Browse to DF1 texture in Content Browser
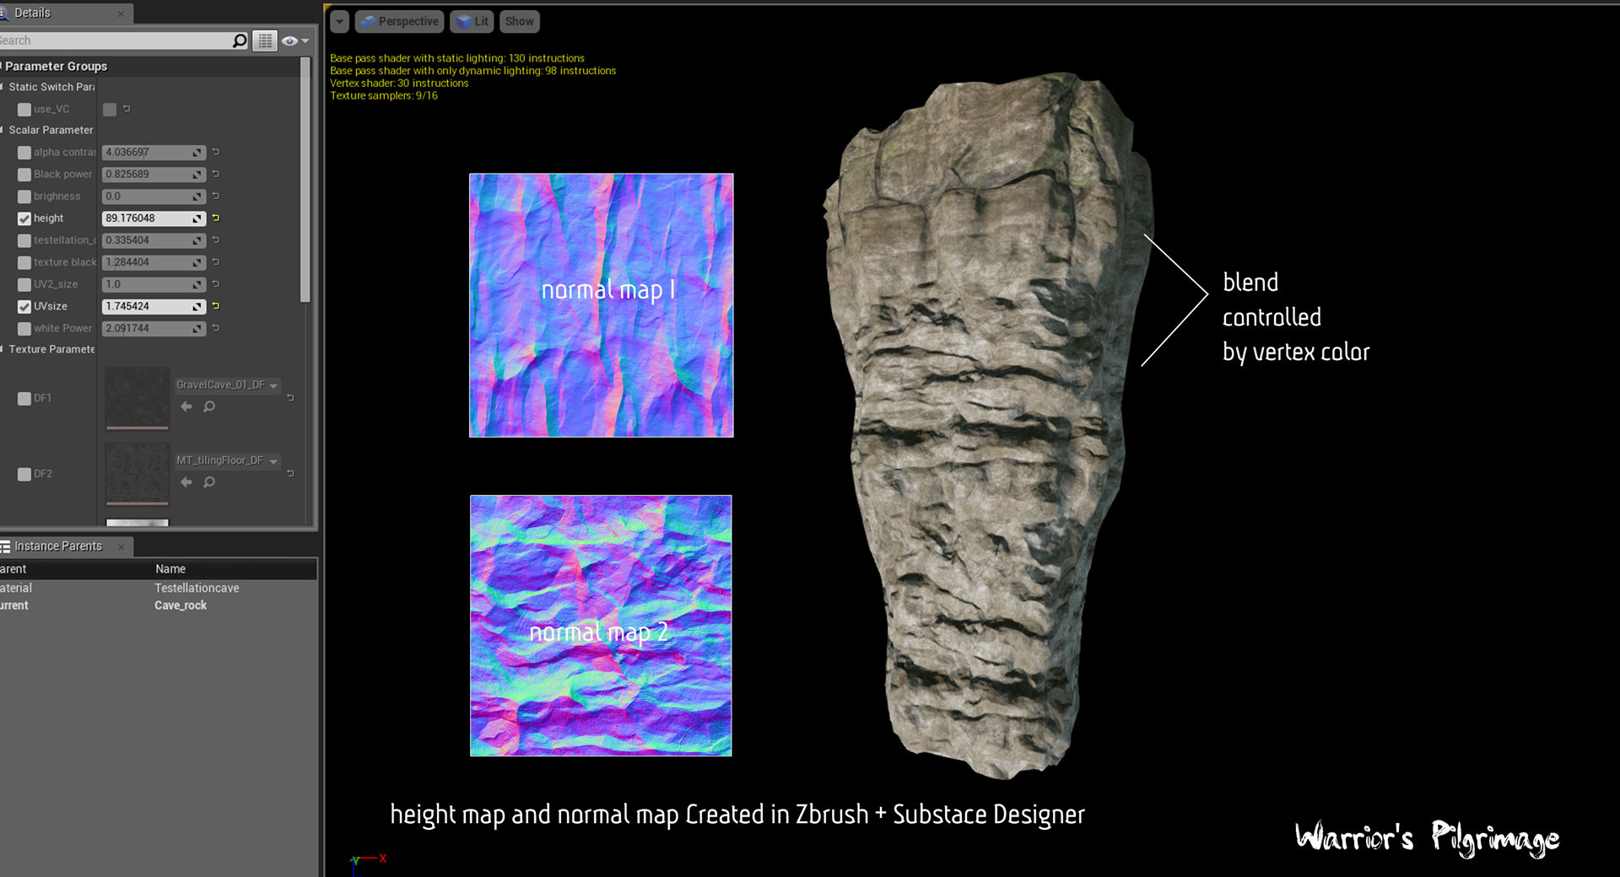Image resolution: width=1620 pixels, height=877 pixels. coord(209,406)
